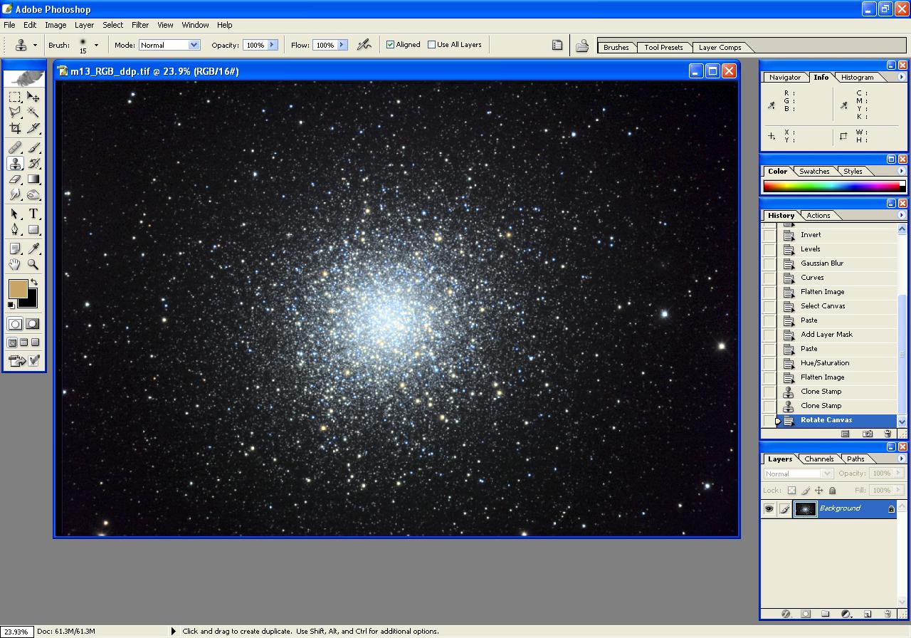Open the Brush preset picker arrow

96,45
